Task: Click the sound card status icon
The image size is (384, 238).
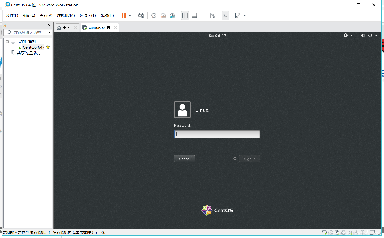Action: [x=350, y=233]
